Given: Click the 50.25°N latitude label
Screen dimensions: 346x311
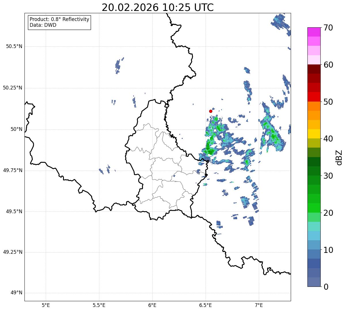Looking at the screenshot, I should click(12, 88).
